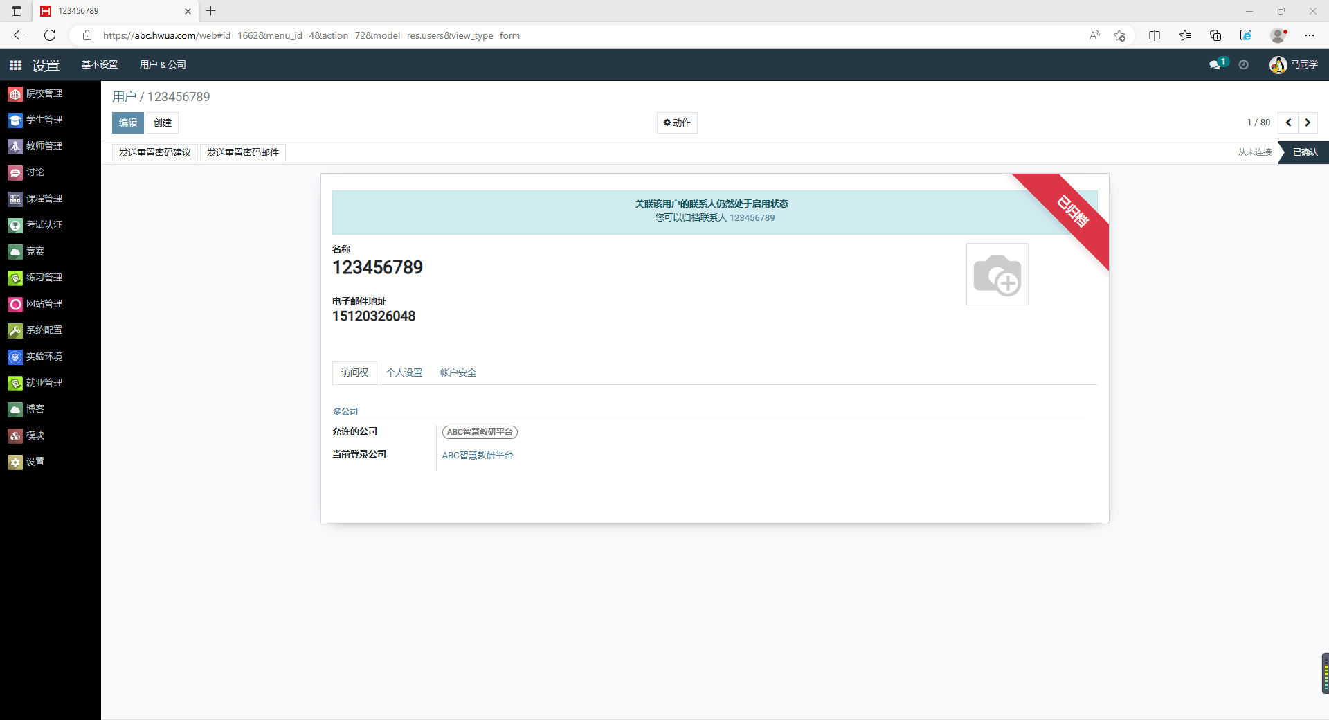Open 用户 & 公司 top menu
Image resolution: width=1329 pixels, height=720 pixels.
click(x=163, y=65)
